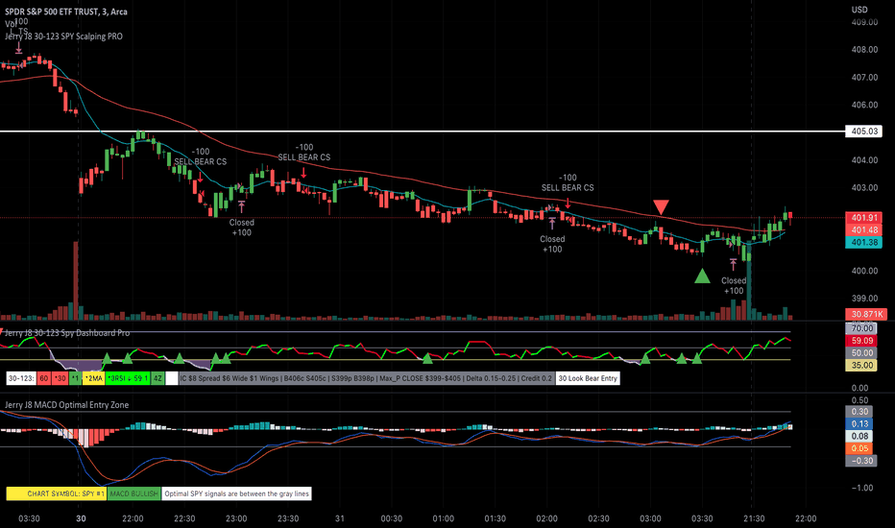Click the bold 30 date label on time axis

click(x=81, y=518)
